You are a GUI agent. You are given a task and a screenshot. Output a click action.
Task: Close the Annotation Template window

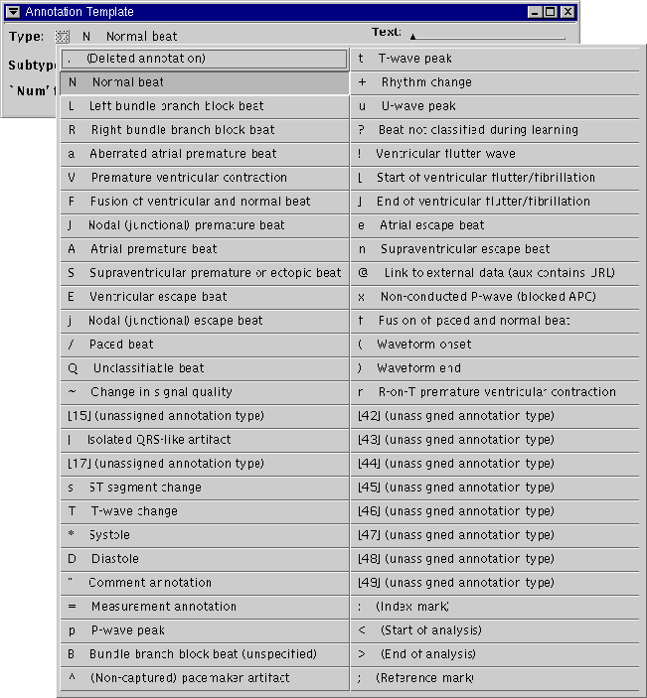pos(567,12)
